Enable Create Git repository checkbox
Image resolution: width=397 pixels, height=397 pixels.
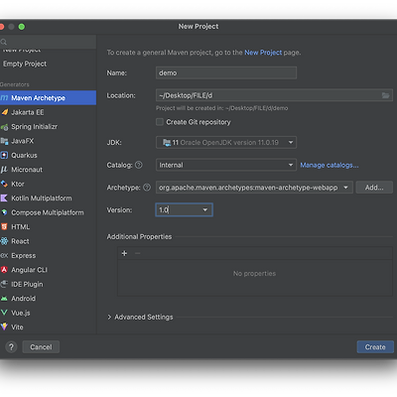pos(160,122)
